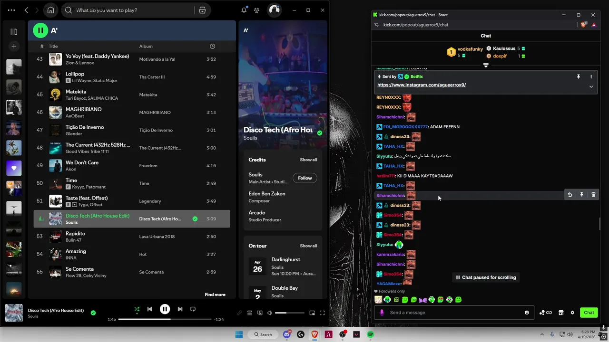The height and width of the screenshot is (342, 609).
Task: Toggle the checkmark beside the Disco Tech title panel
Action: pos(320,133)
